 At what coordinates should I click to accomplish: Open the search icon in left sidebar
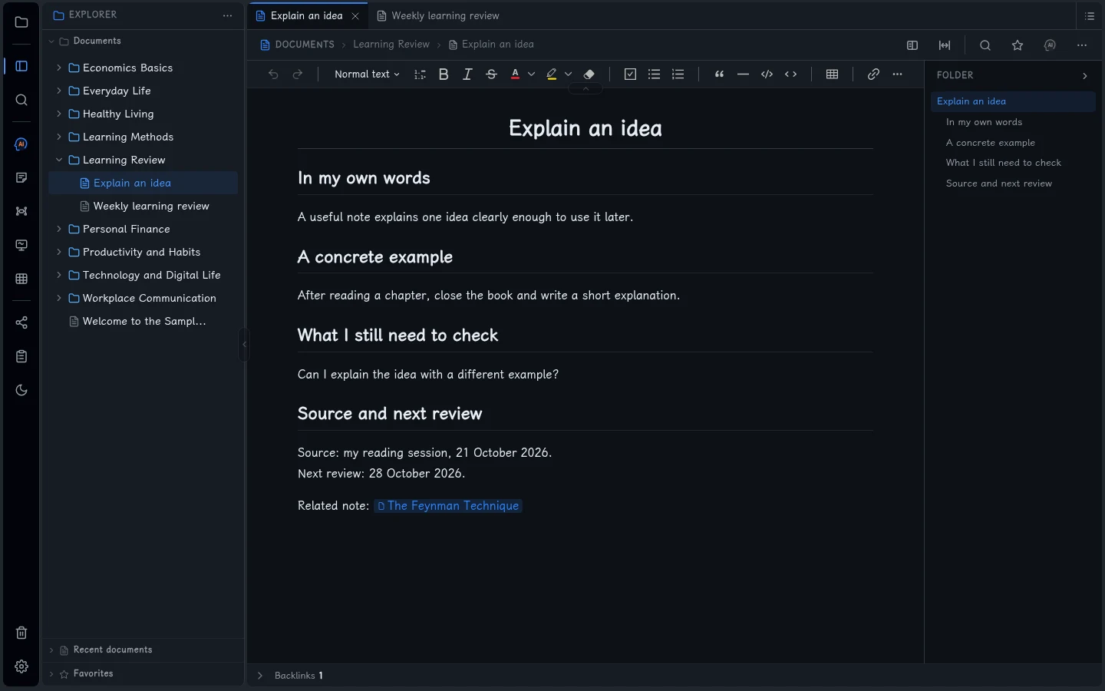tap(21, 101)
